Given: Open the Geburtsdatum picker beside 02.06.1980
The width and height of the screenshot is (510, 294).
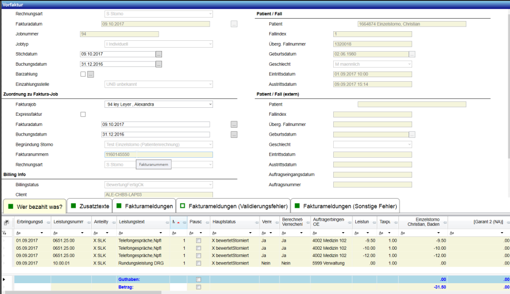Looking at the screenshot, I should coord(412,54).
